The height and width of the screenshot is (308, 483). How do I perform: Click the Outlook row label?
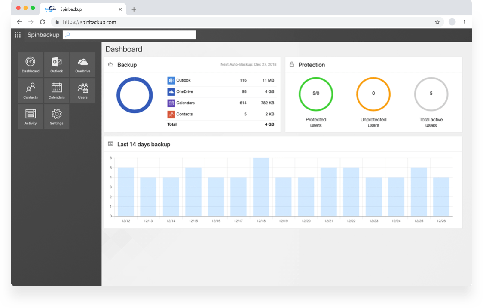click(183, 80)
